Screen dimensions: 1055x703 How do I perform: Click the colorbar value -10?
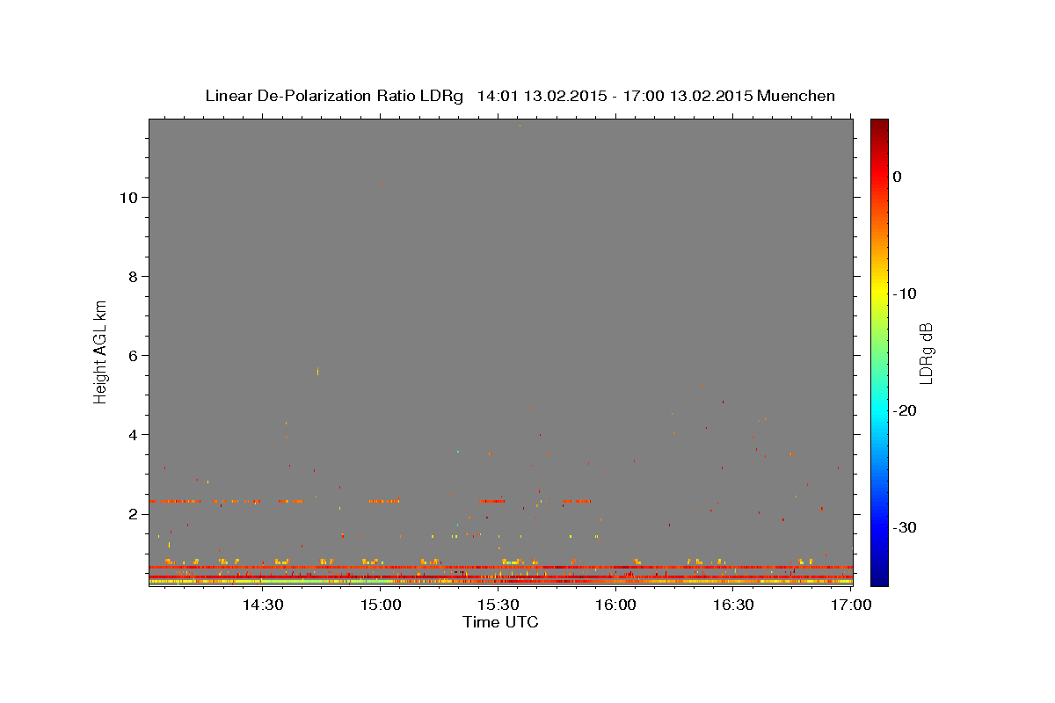905,294
